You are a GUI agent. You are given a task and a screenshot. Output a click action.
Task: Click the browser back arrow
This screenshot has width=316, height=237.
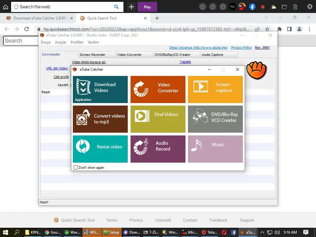[7, 29]
